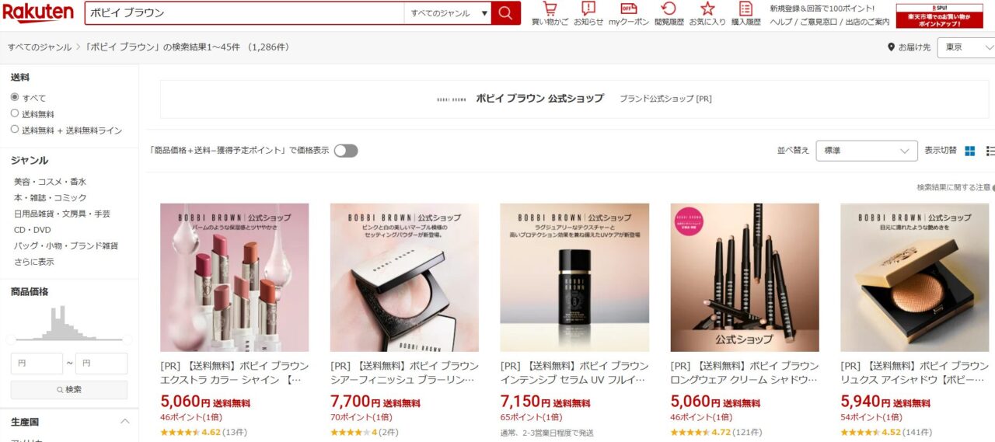The width and height of the screenshot is (995, 442).
Task: Select 送料無料 + 送料無料ライン radio option
Action: [15, 130]
